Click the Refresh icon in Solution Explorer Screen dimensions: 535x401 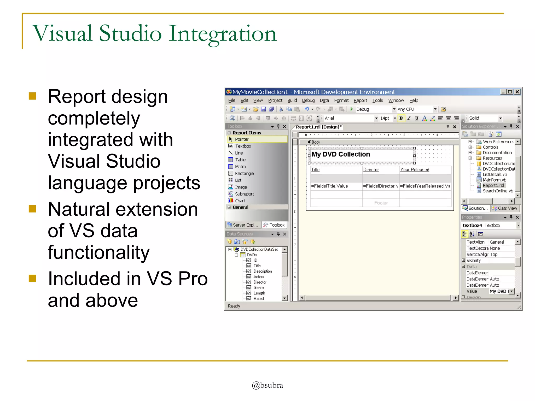pyautogui.click(x=499, y=134)
